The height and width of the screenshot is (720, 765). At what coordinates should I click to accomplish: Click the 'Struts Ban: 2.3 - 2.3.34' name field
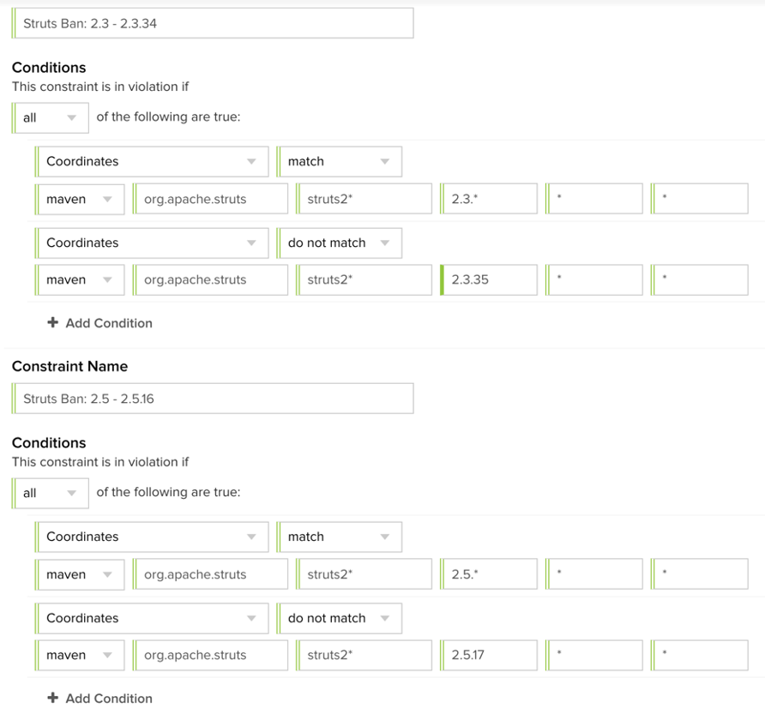click(x=213, y=23)
